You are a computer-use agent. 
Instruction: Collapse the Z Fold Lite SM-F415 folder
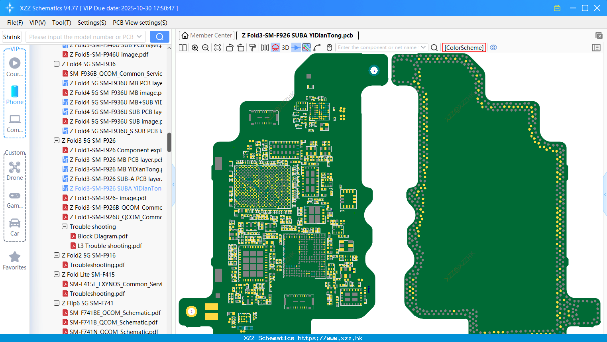pyautogui.click(x=57, y=274)
